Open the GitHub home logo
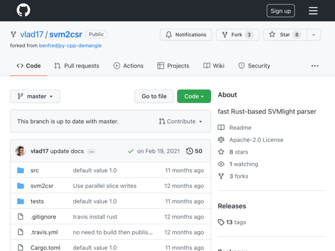The height and width of the screenshot is (251, 335). [x=23, y=10]
